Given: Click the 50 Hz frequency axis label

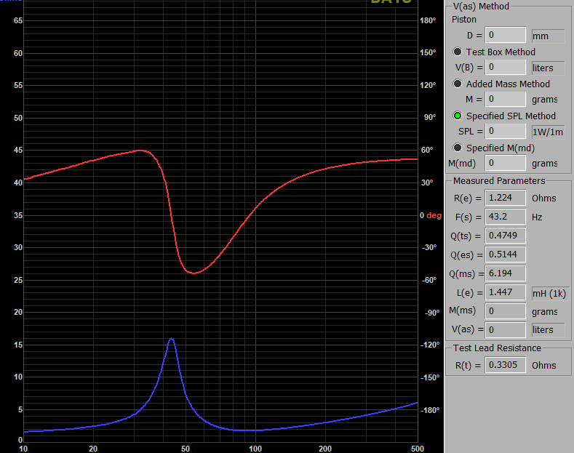Looking at the screenshot, I should point(186,449).
